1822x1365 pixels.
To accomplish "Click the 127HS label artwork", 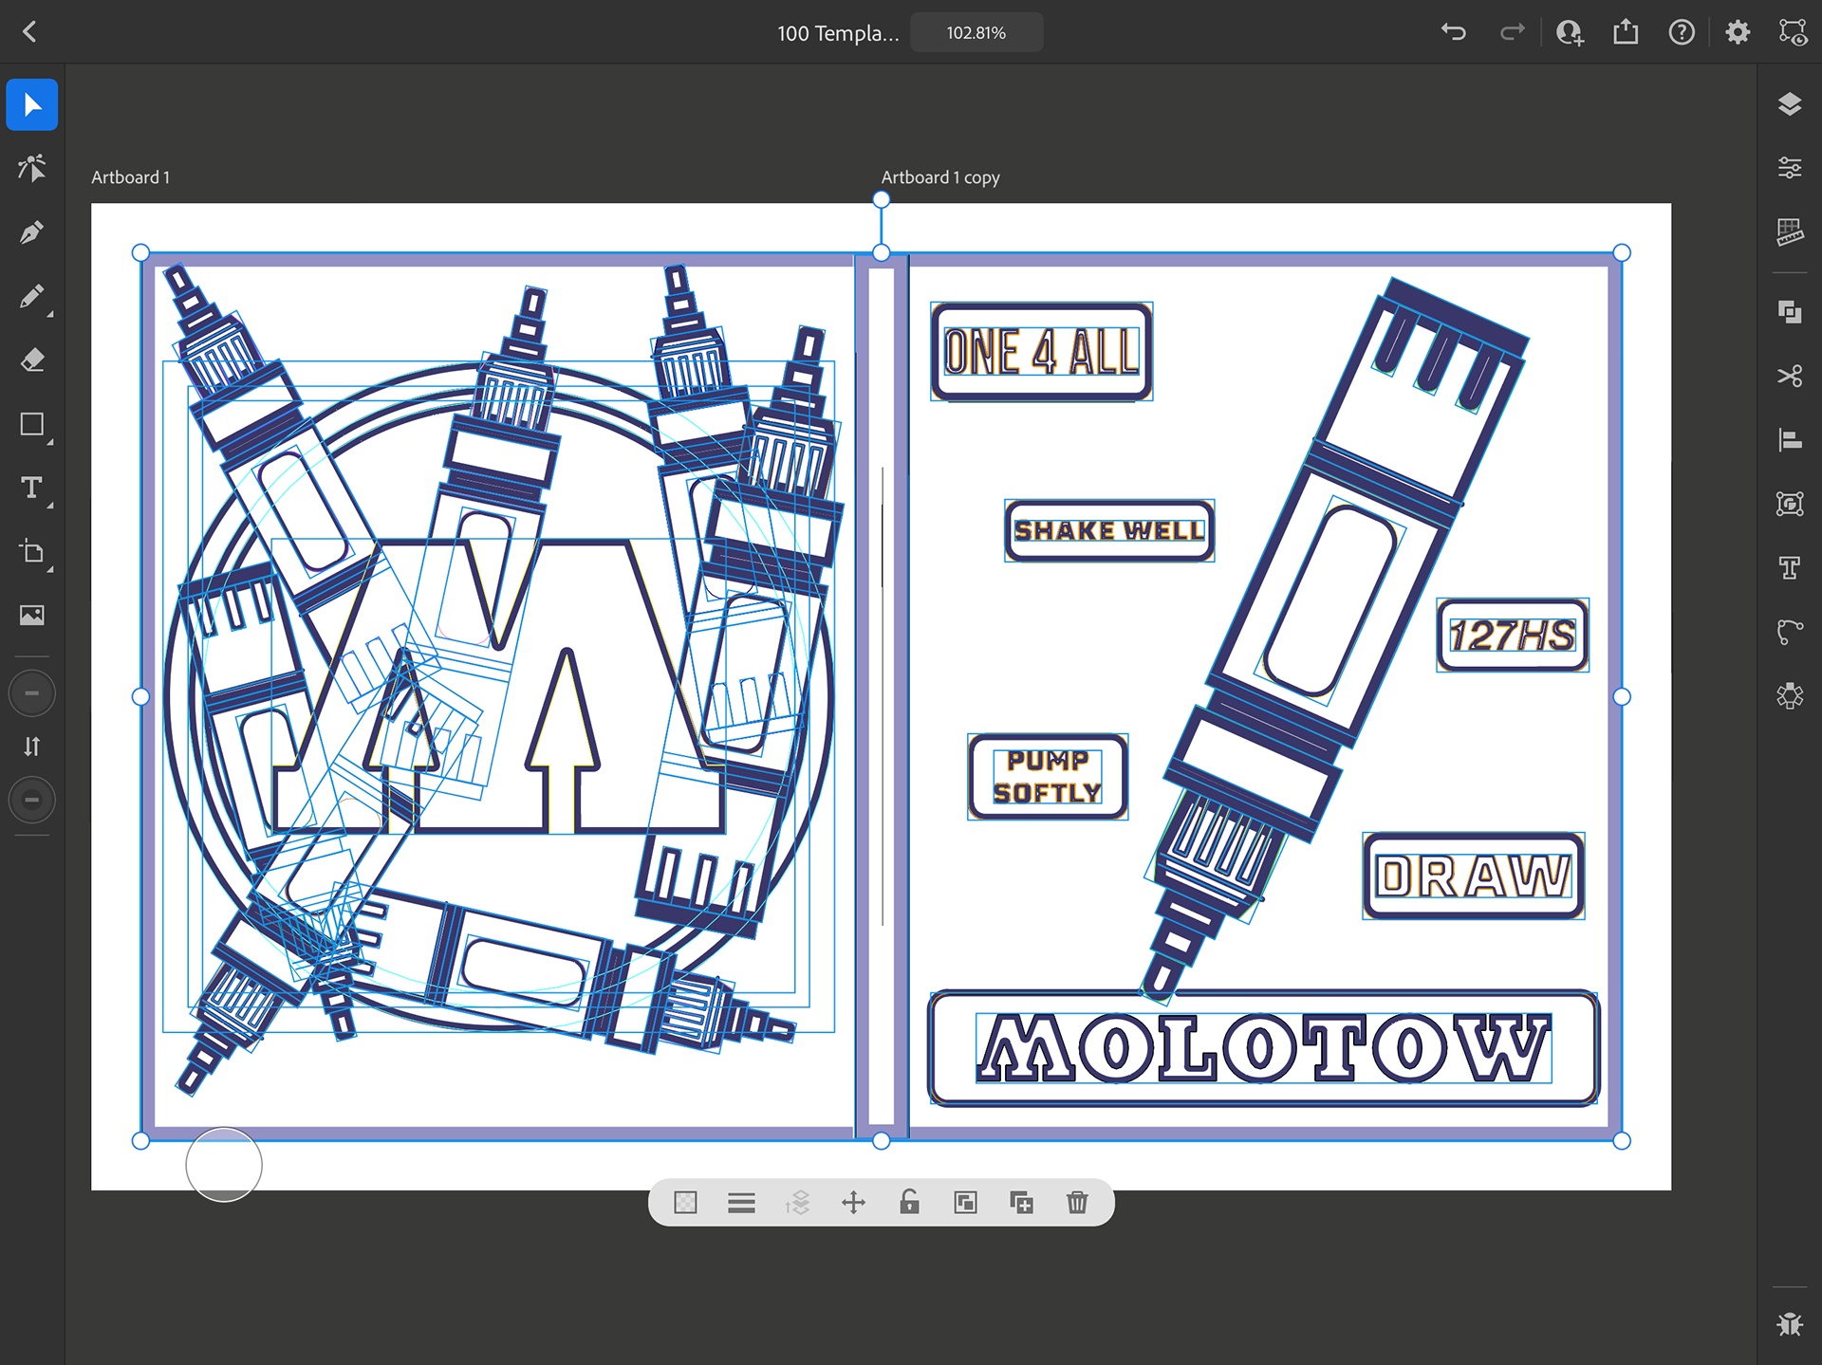I will (x=1513, y=636).
